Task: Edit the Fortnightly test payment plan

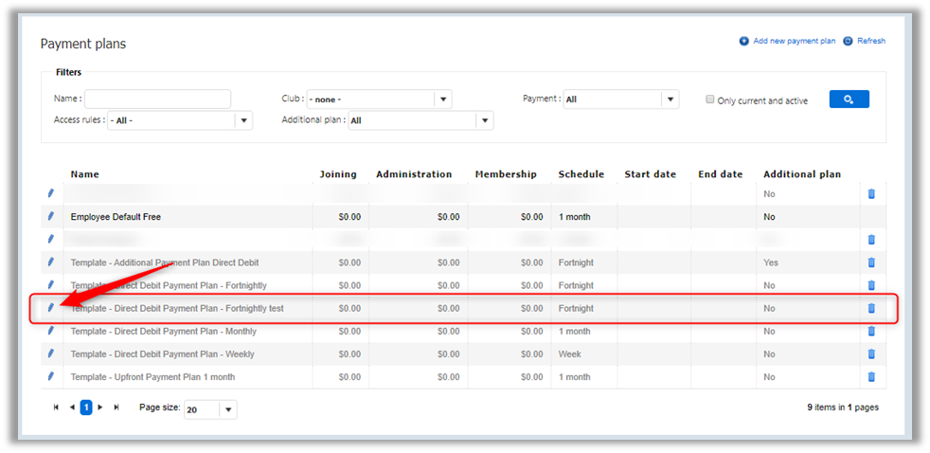Action: (x=50, y=308)
